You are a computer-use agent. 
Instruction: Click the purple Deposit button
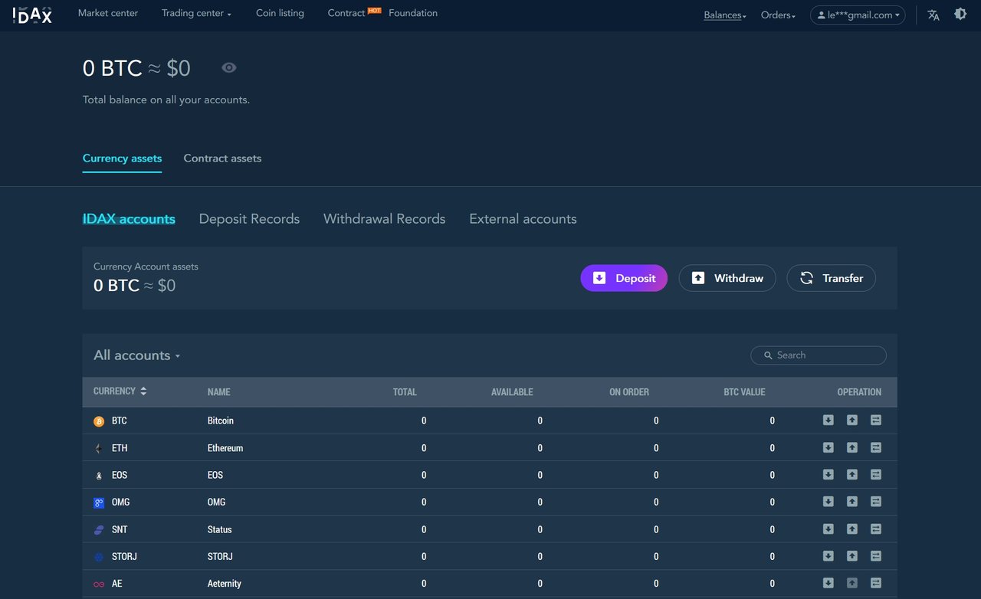pos(624,278)
